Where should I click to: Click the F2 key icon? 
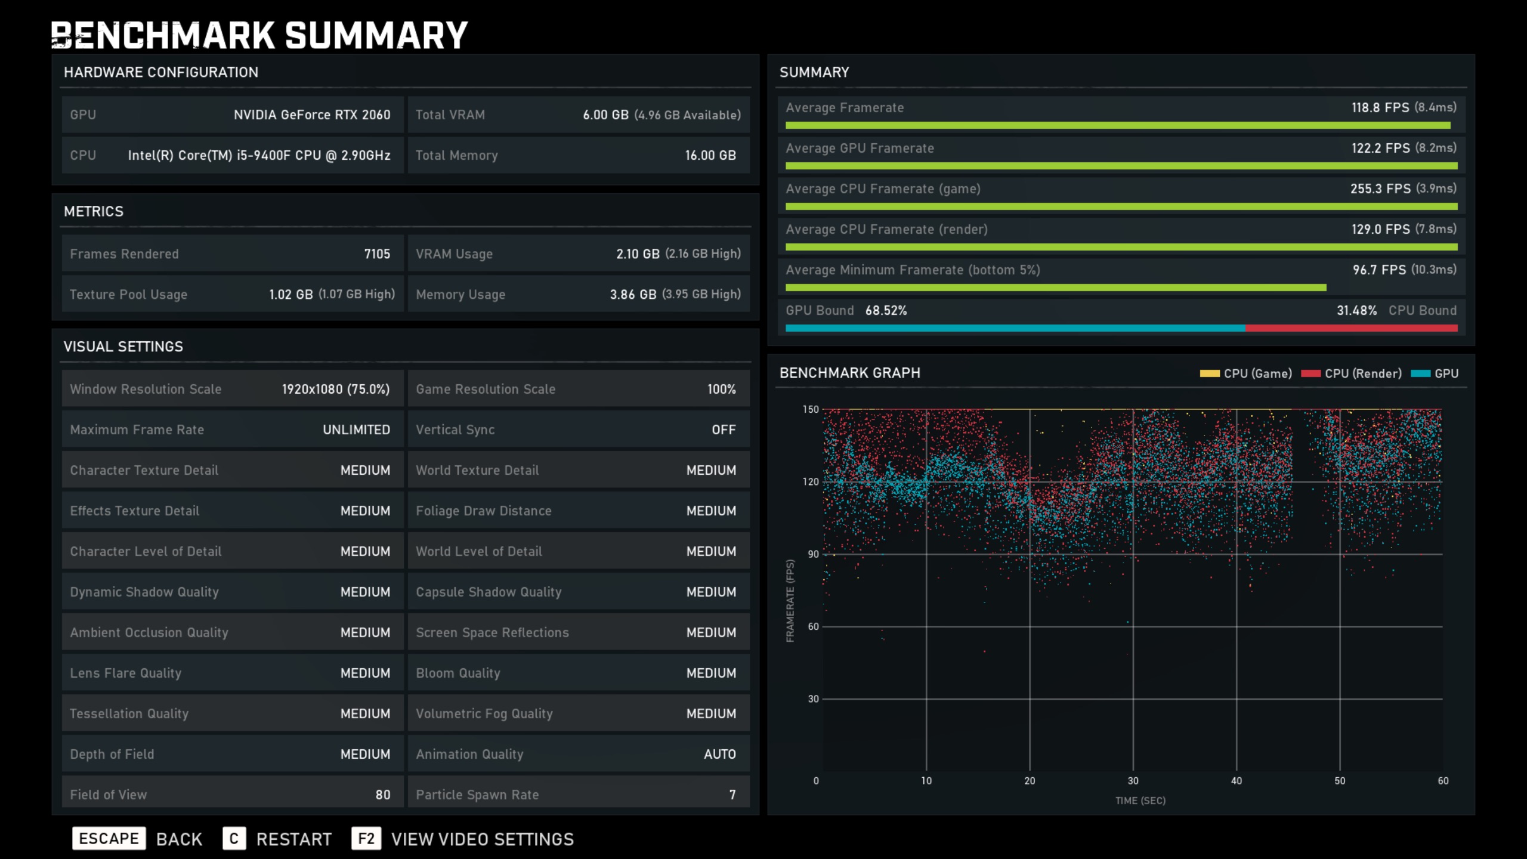pos(366,838)
